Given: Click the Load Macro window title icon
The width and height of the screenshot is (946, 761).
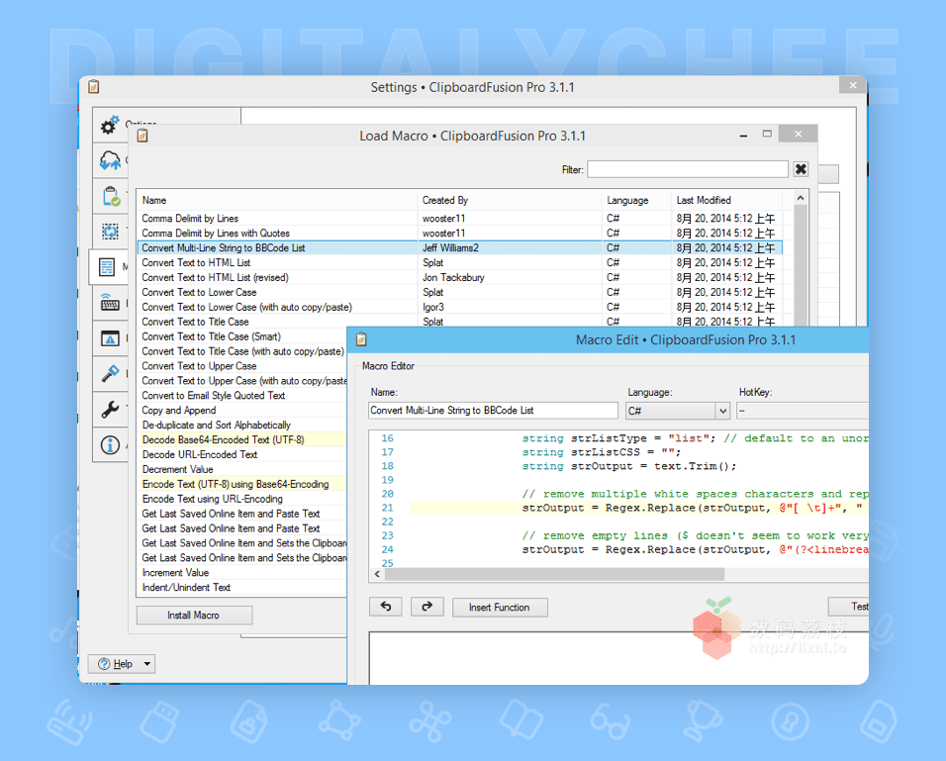Looking at the screenshot, I should click(142, 136).
